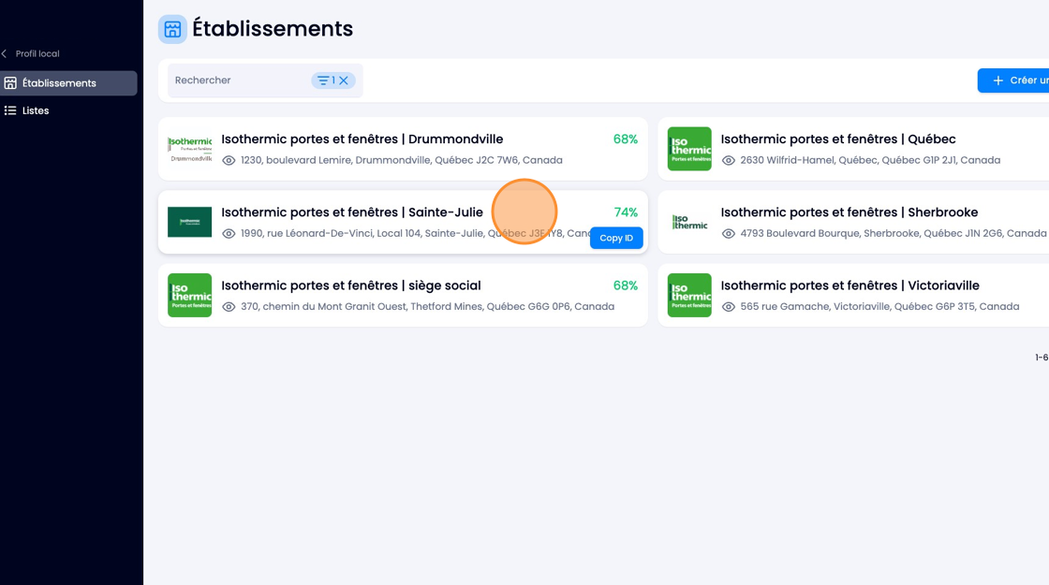Viewport: 1049px width, 585px height.
Task: Click Copy ID on Sainte-Julie card
Action: coord(616,238)
